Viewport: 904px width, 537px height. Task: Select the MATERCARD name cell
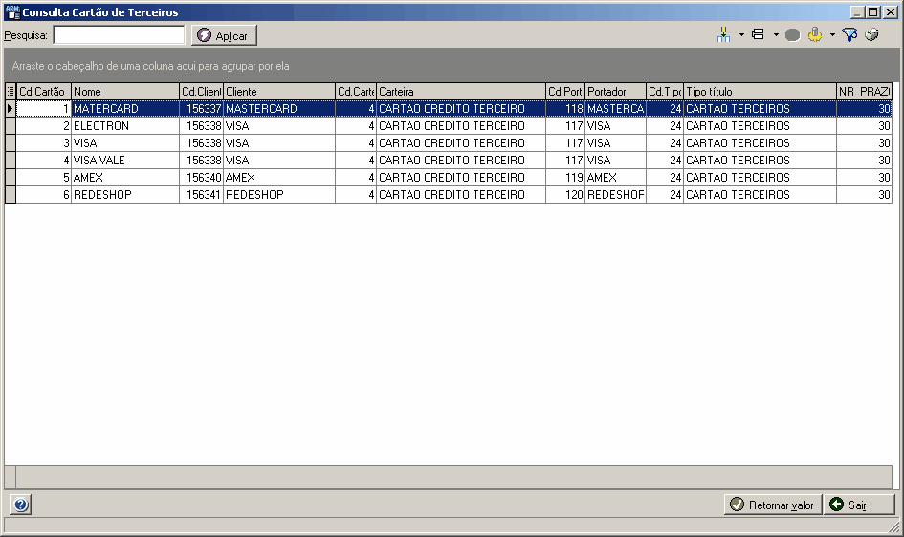coord(125,108)
